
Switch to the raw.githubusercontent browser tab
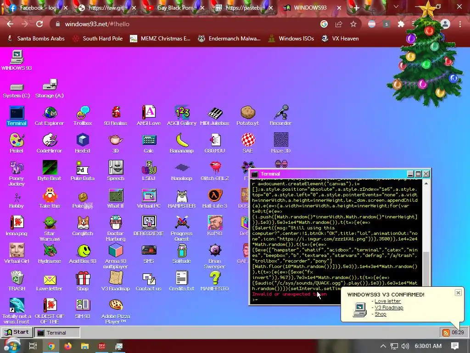click(106, 8)
